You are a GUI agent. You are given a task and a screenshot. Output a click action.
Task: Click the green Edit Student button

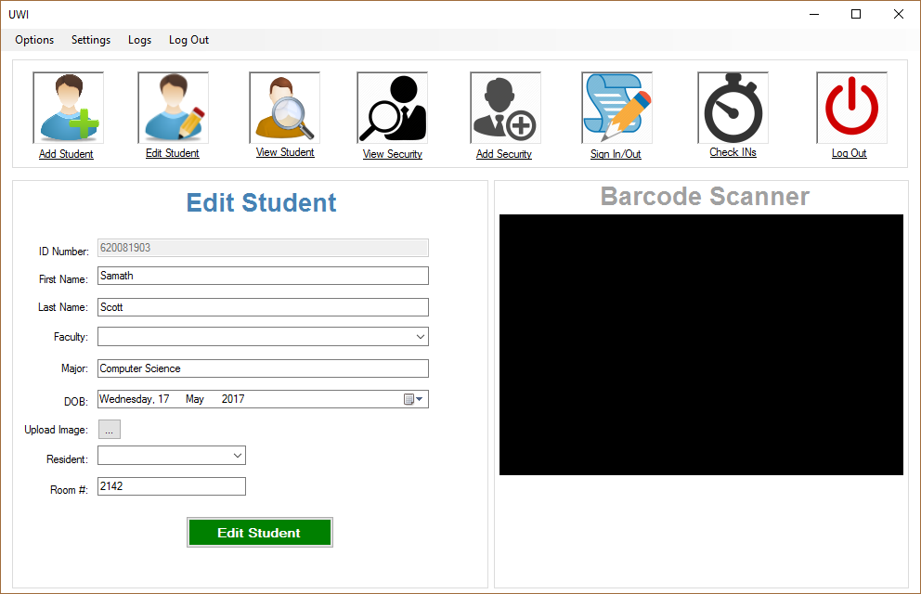click(260, 533)
